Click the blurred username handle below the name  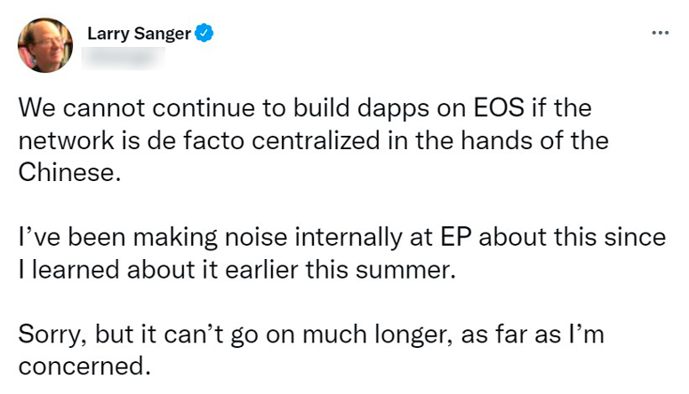click(124, 59)
